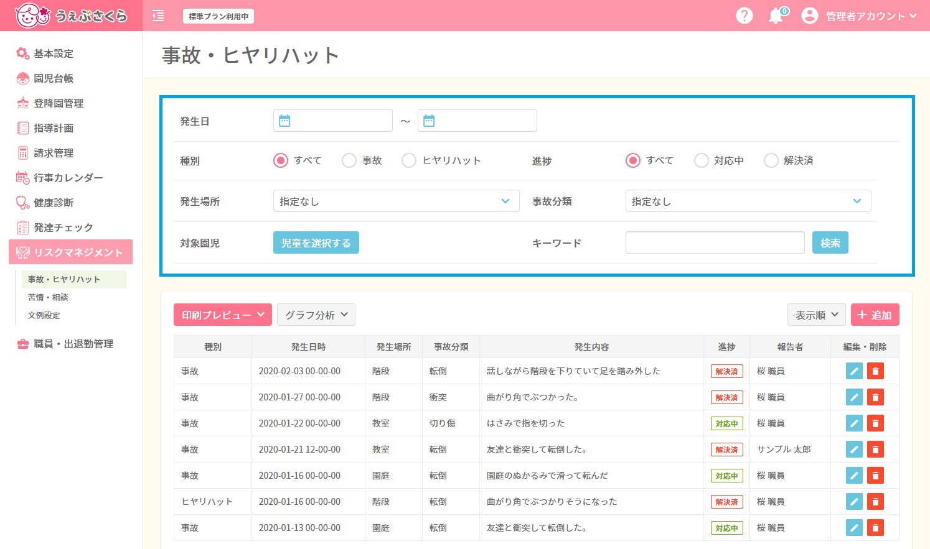Focus the start 発生日 date field
930x549 pixels.
tap(333, 121)
